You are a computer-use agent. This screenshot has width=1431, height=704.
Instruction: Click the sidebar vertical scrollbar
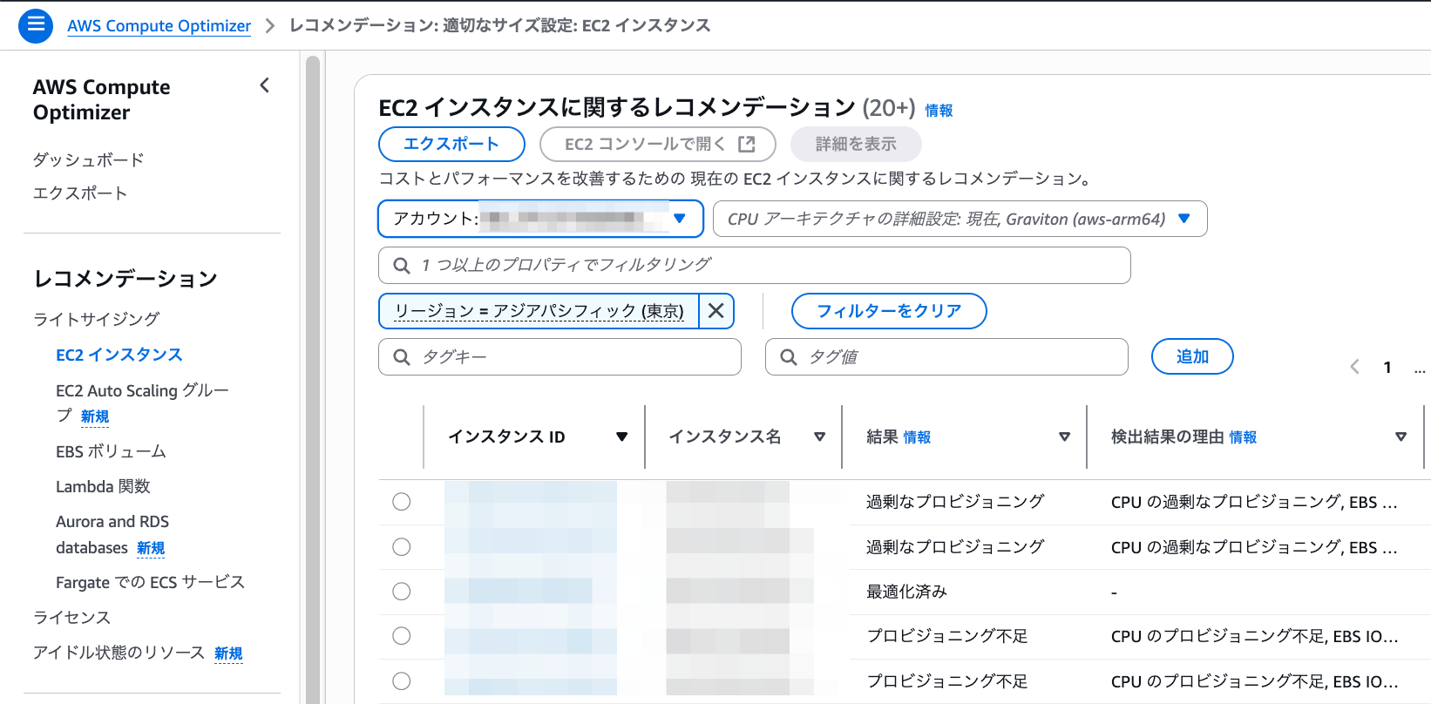tap(313, 379)
